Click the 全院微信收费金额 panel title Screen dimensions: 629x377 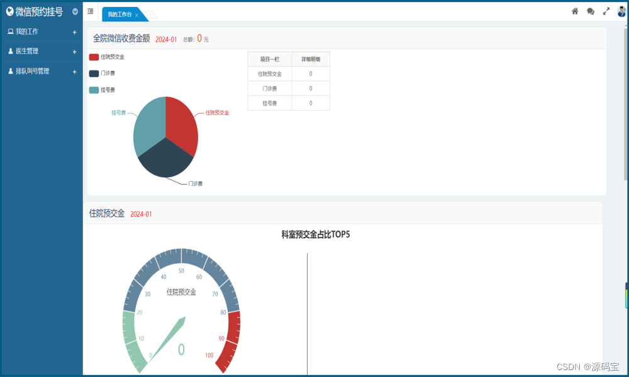(121, 38)
